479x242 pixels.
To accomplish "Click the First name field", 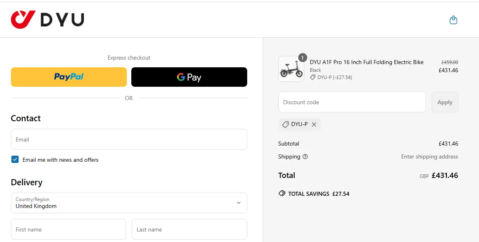I will (x=68, y=229).
